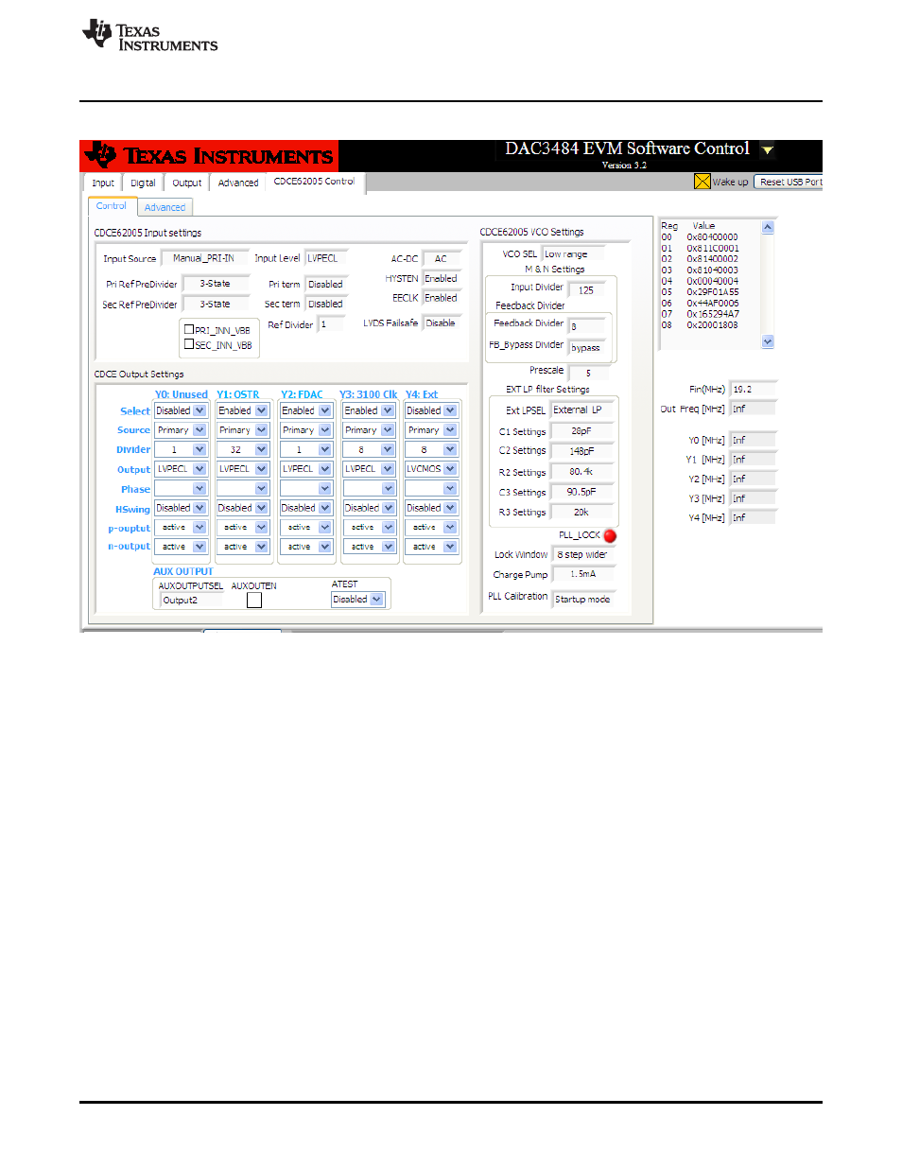Image resolution: width=902 pixels, height=1168 pixels.
Task: Open the Y1 HSwing Disabled dropdown
Action: point(243,508)
